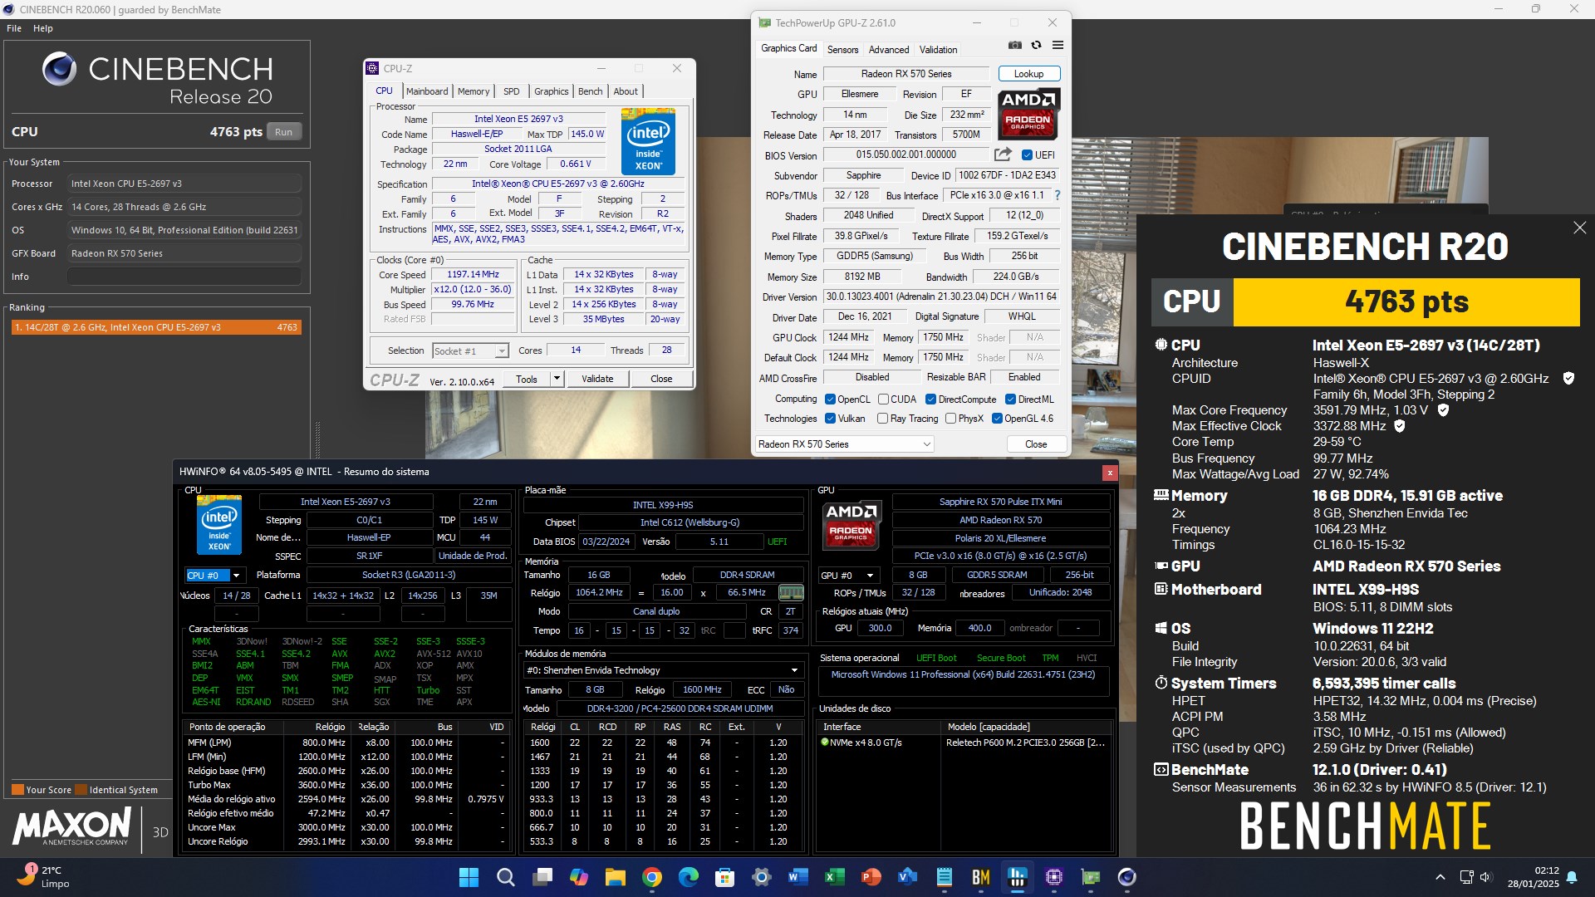Click Cinebench Identical System swatch
This screenshot has width=1595, height=897.
(x=81, y=790)
